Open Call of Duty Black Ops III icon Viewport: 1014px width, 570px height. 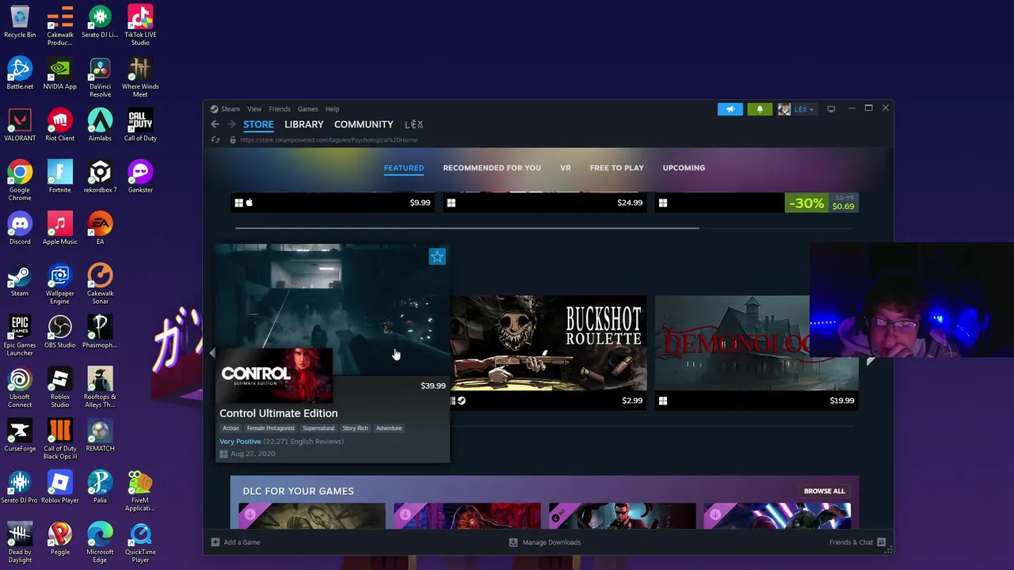(x=60, y=439)
